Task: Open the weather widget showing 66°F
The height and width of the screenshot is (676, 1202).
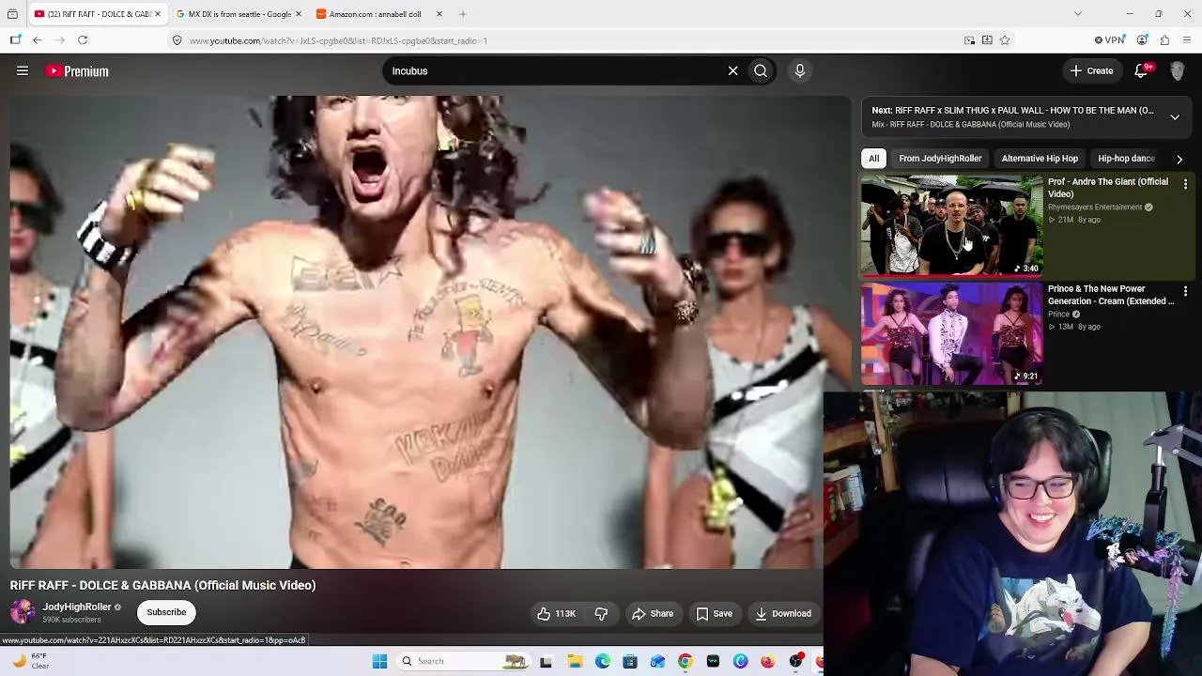Action: (x=30, y=661)
